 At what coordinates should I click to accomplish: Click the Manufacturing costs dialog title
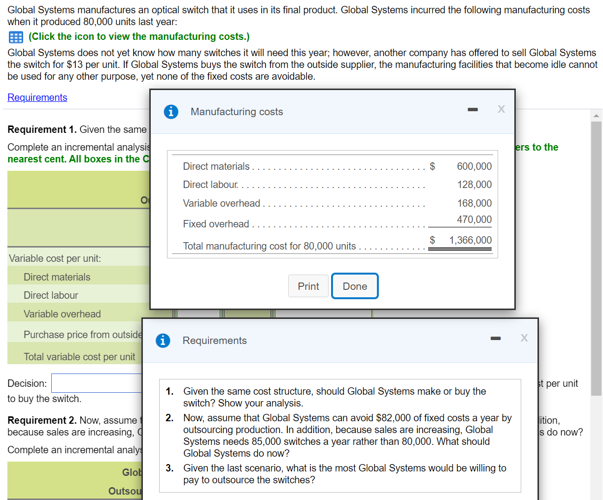click(x=237, y=112)
